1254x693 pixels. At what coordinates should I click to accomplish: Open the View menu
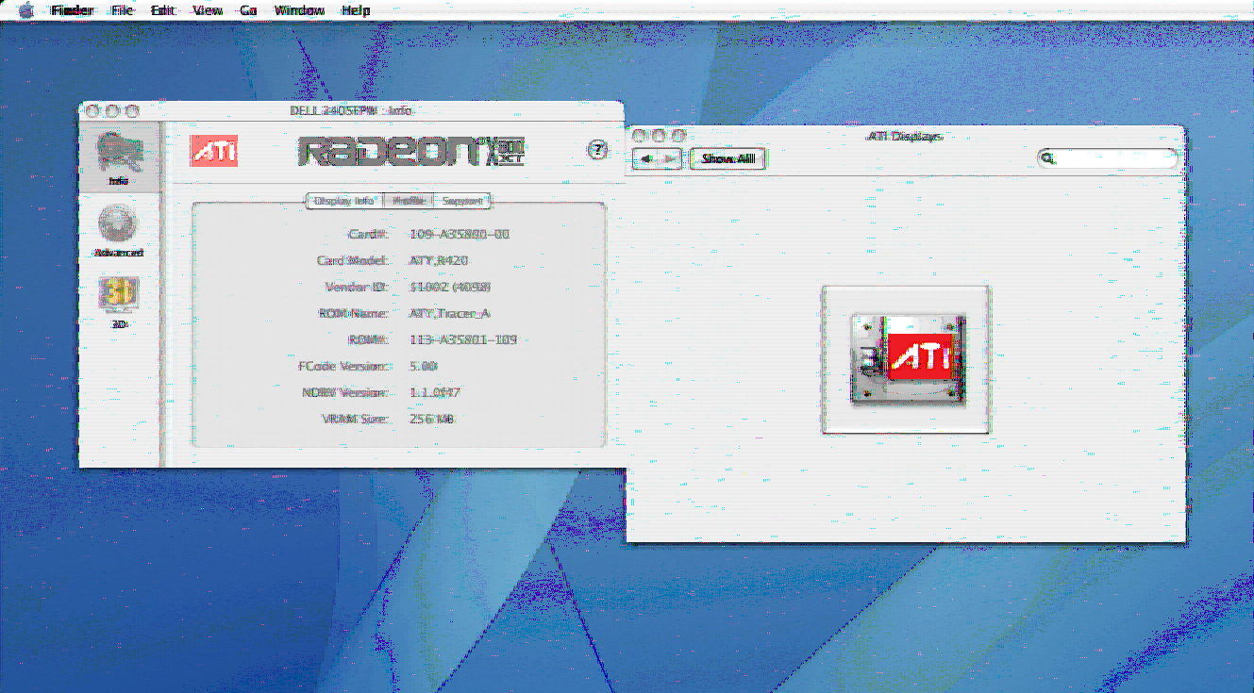click(208, 10)
